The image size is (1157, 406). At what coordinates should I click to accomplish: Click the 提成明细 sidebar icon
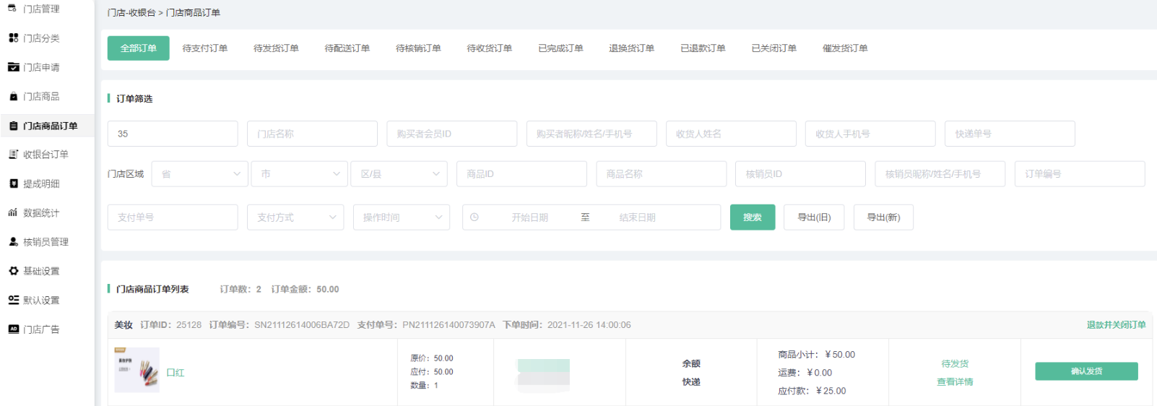(13, 183)
